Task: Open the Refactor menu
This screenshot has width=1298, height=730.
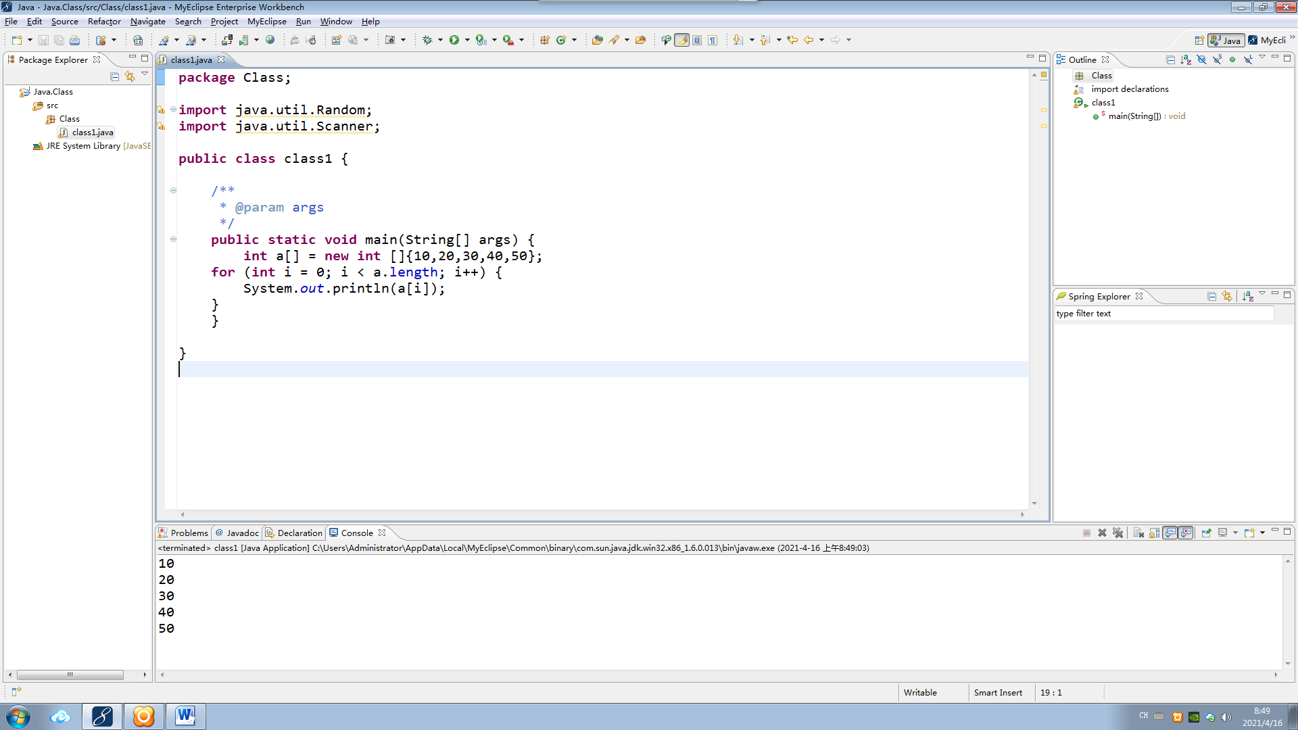Action: click(103, 22)
